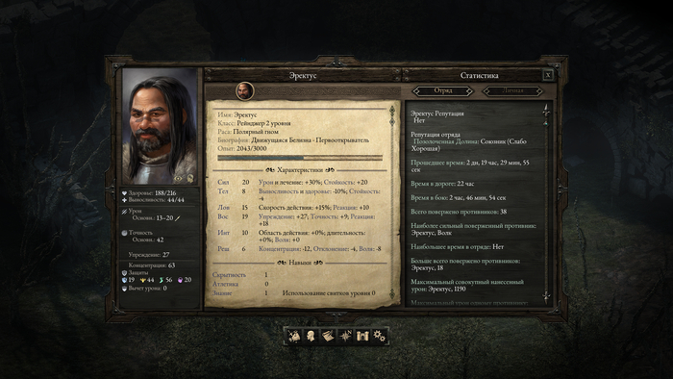This screenshot has width=673, height=379.
Task: Open the journal scroll icon
Action: click(x=328, y=336)
